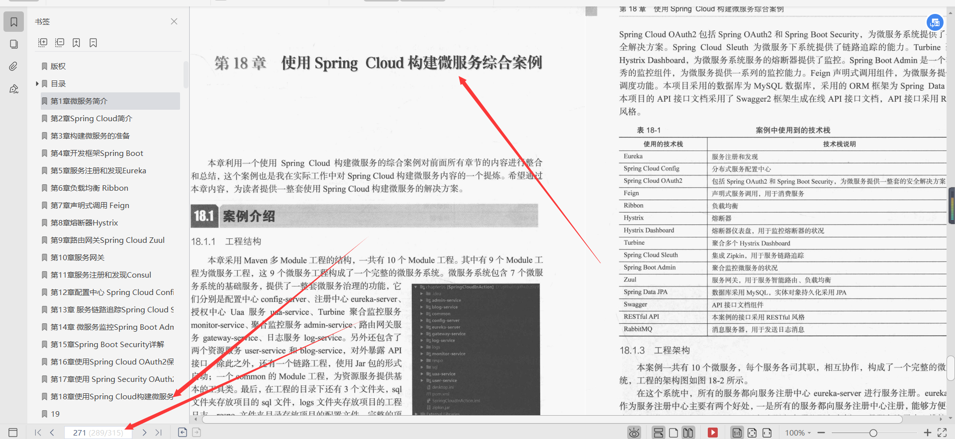The image size is (955, 439).
Task: Jump to last page button
Action: point(158,433)
